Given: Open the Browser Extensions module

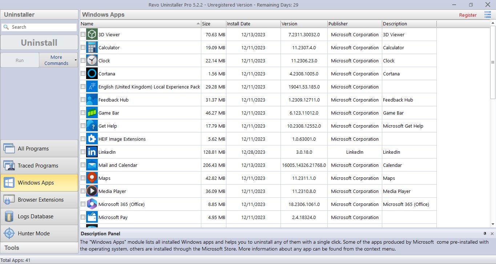Looking at the screenshot, I should tap(39, 199).
